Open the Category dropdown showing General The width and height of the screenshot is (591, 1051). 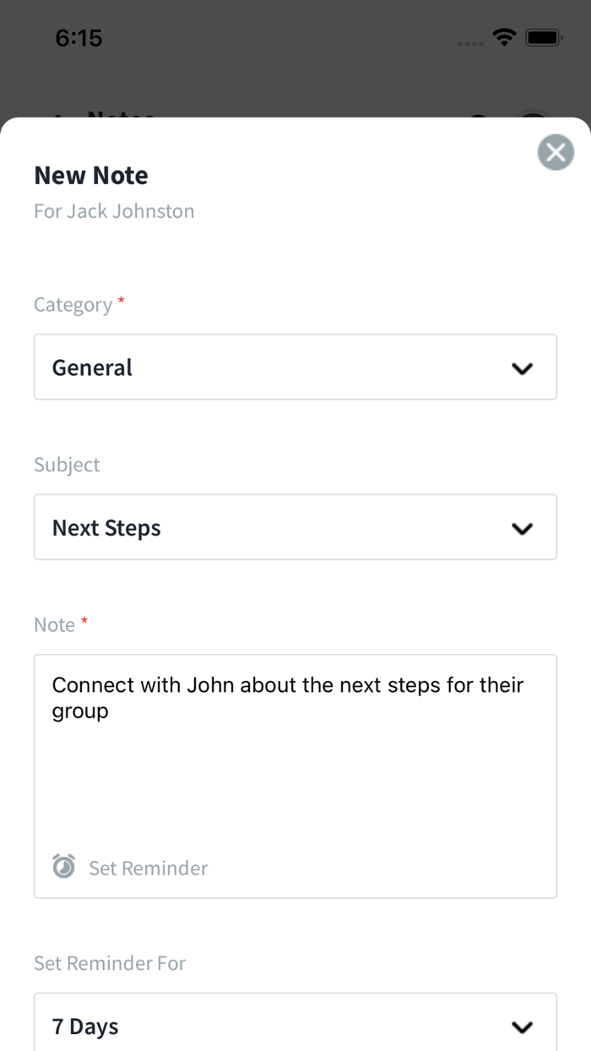tap(279, 368)
